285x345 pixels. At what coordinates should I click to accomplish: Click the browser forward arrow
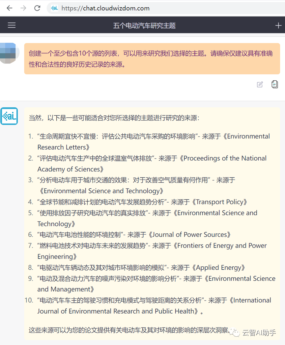coord(23,8)
